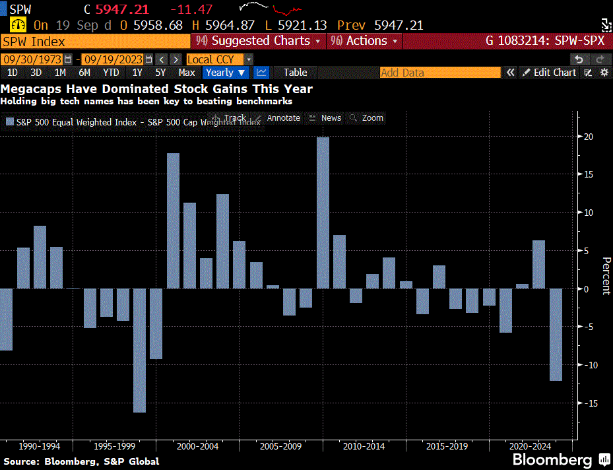The width and height of the screenshot is (613, 470).
Task: Click the Edit Chart button
Action: 549,73
